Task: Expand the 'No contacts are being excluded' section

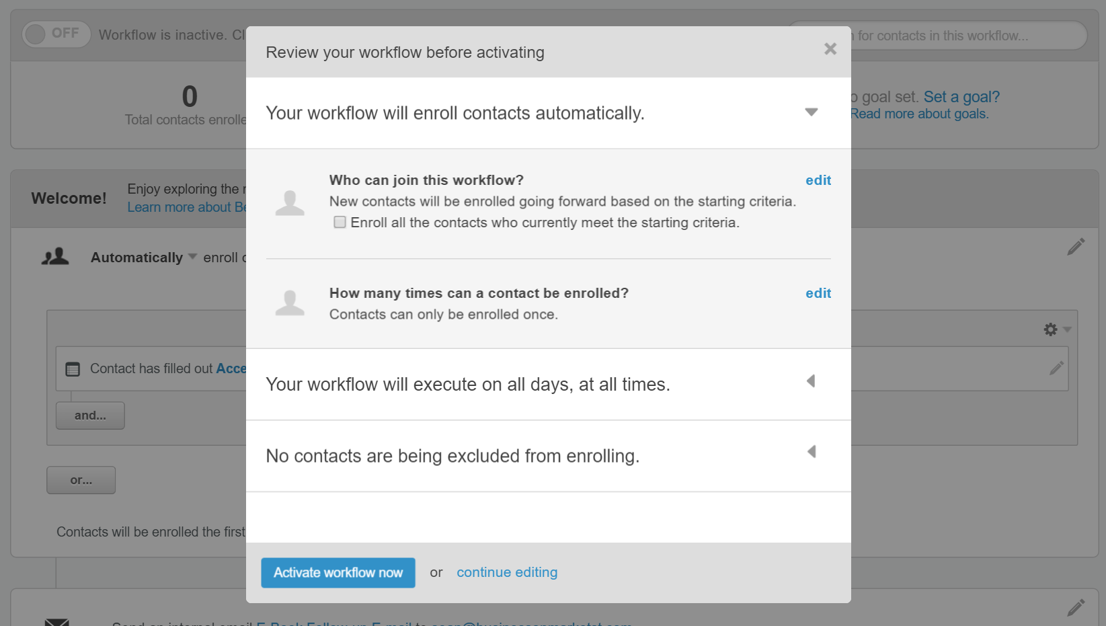Action: 812,451
